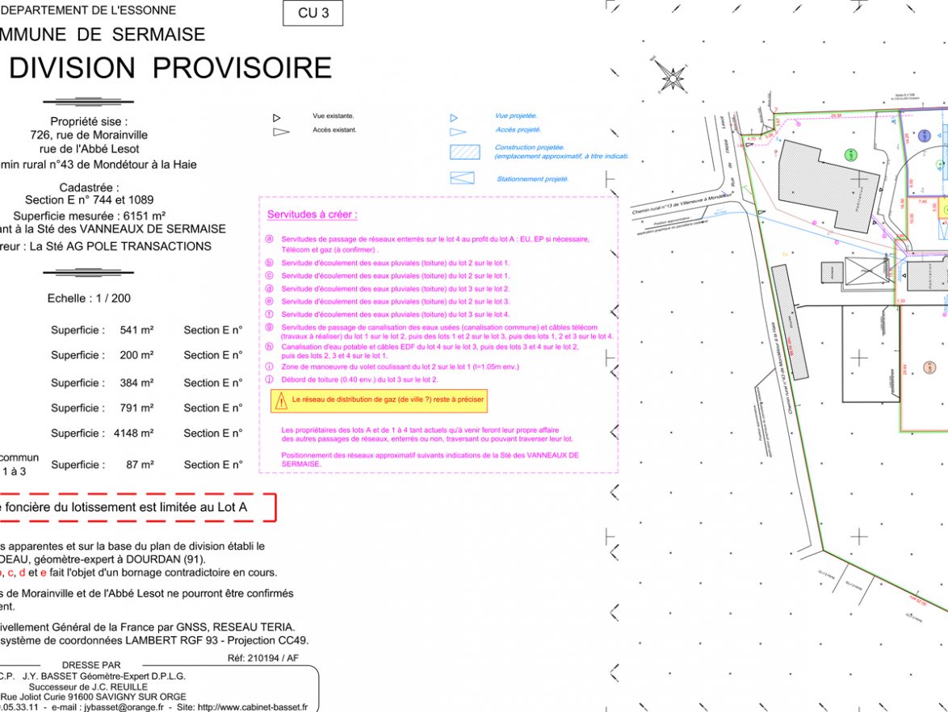948x712 pixels.
Task: Click the crossed "Stationnement projeté" rectangle symbol
Action: click(x=463, y=178)
